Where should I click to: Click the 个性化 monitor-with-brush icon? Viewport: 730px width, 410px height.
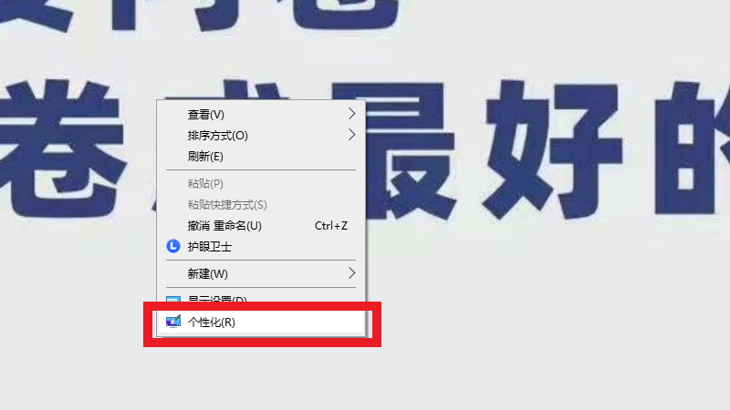tap(173, 322)
